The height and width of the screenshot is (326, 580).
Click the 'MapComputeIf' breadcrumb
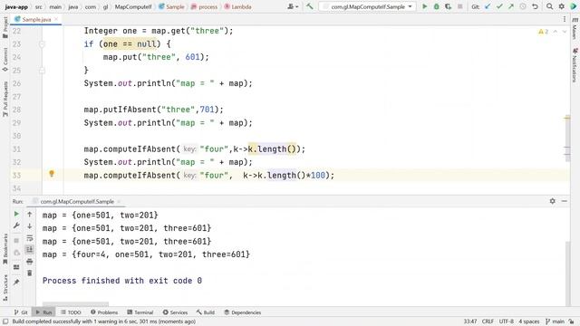[133, 6]
